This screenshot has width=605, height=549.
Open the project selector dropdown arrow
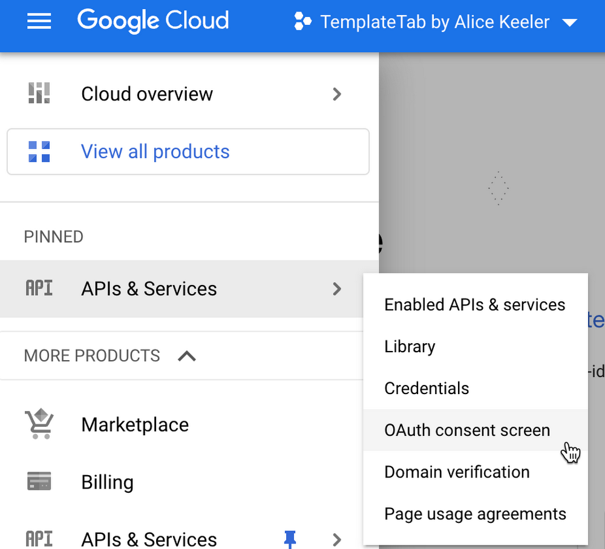point(569,23)
